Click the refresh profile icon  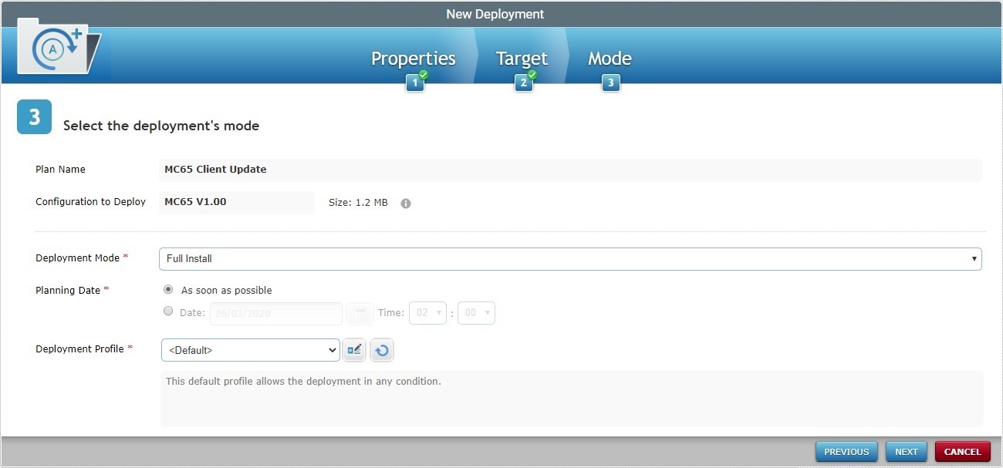click(381, 349)
